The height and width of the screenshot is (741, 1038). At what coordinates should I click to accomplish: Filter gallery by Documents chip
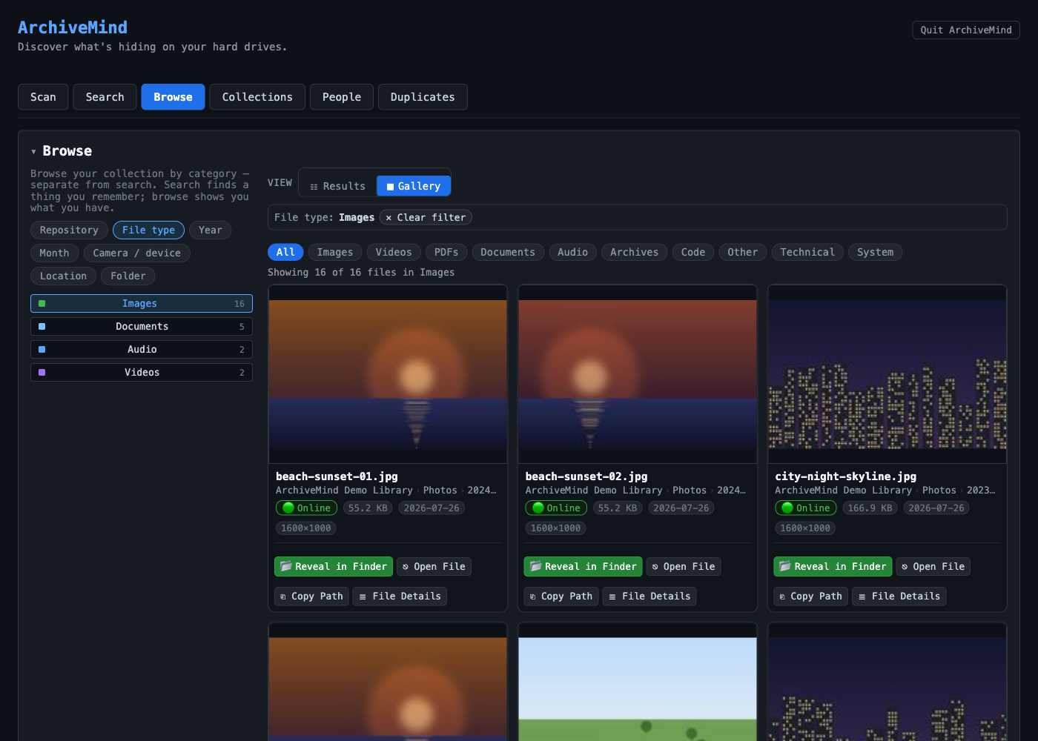pos(508,253)
